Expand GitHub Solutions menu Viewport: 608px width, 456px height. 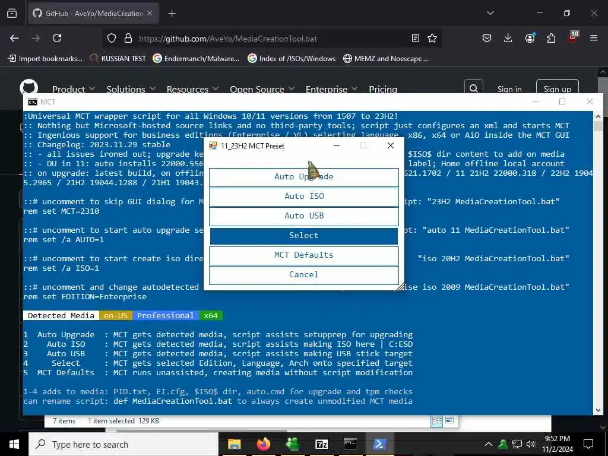tap(131, 89)
